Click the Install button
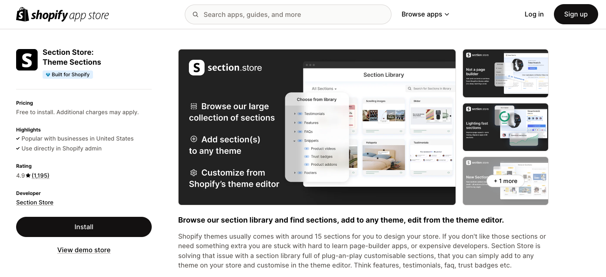 click(84, 227)
